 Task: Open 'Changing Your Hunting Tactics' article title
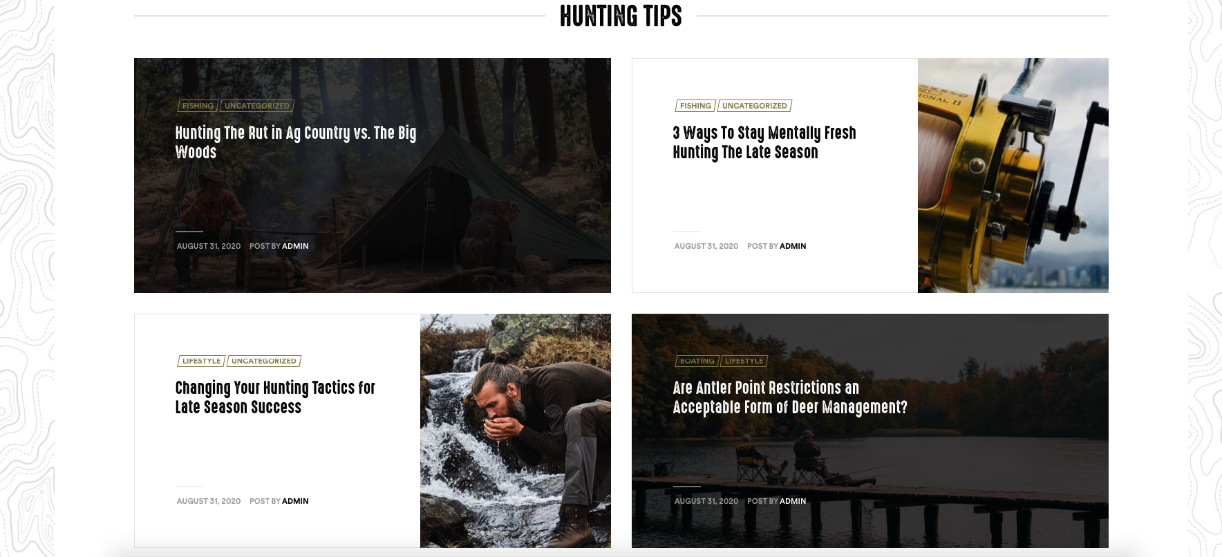click(x=275, y=397)
